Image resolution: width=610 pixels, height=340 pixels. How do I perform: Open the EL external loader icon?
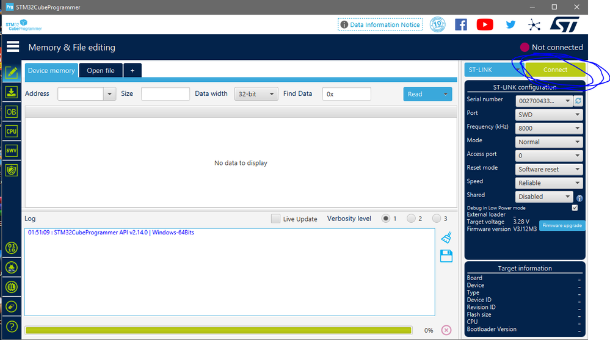point(11,287)
